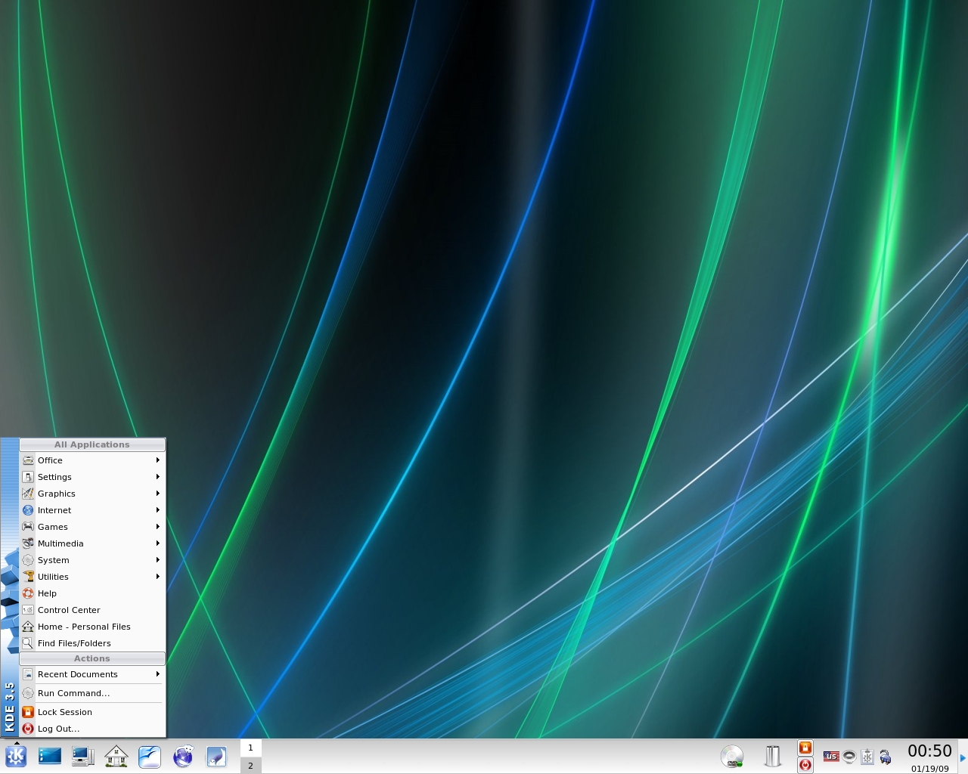This screenshot has width=968, height=774.
Task: Choose Run Command... from the menu
Action: click(x=92, y=693)
